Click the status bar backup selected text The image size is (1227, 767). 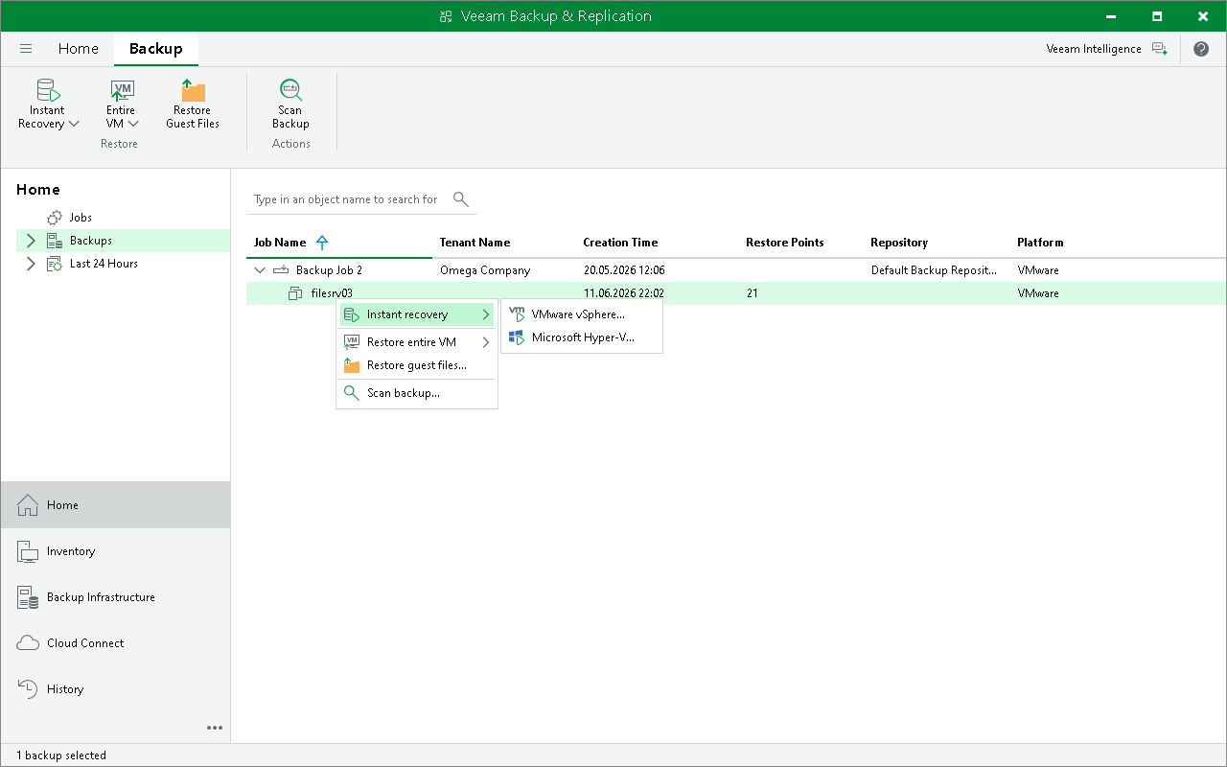pyautogui.click(x=61, y=755)
